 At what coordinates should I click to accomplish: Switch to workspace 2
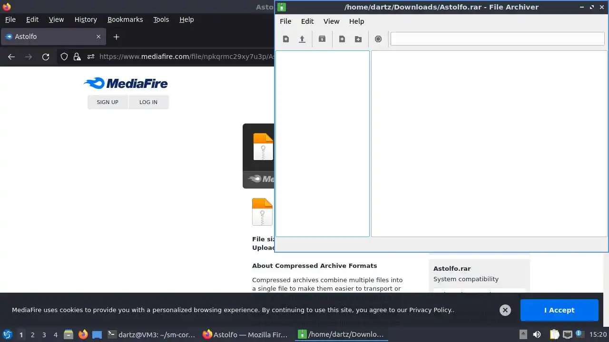[x=33, y=335]
